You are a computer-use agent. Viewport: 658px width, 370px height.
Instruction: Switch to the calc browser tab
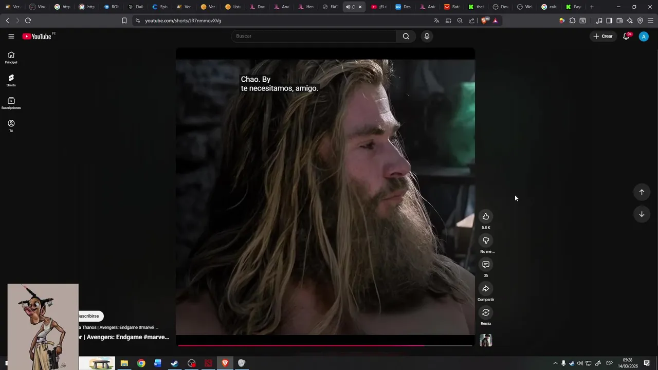pyautogui.click(x=549, y=7)
